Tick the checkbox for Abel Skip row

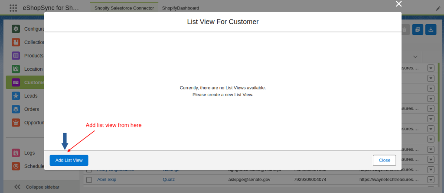89,180
